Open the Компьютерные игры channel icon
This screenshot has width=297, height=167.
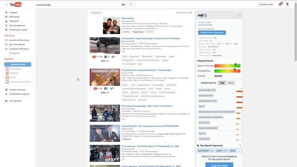7,82
